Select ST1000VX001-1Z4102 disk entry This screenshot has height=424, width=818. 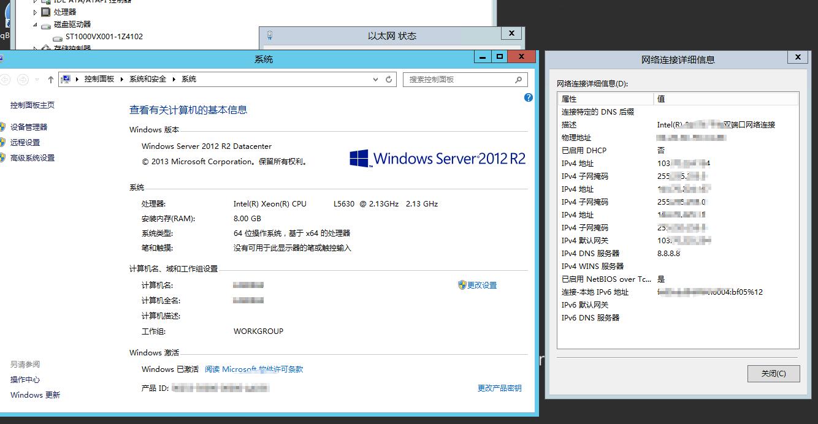104,36
